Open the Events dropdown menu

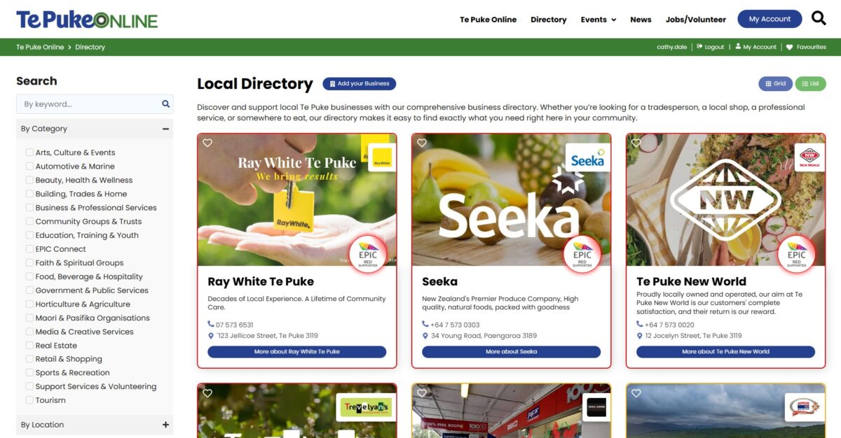[x=599, y=20]
